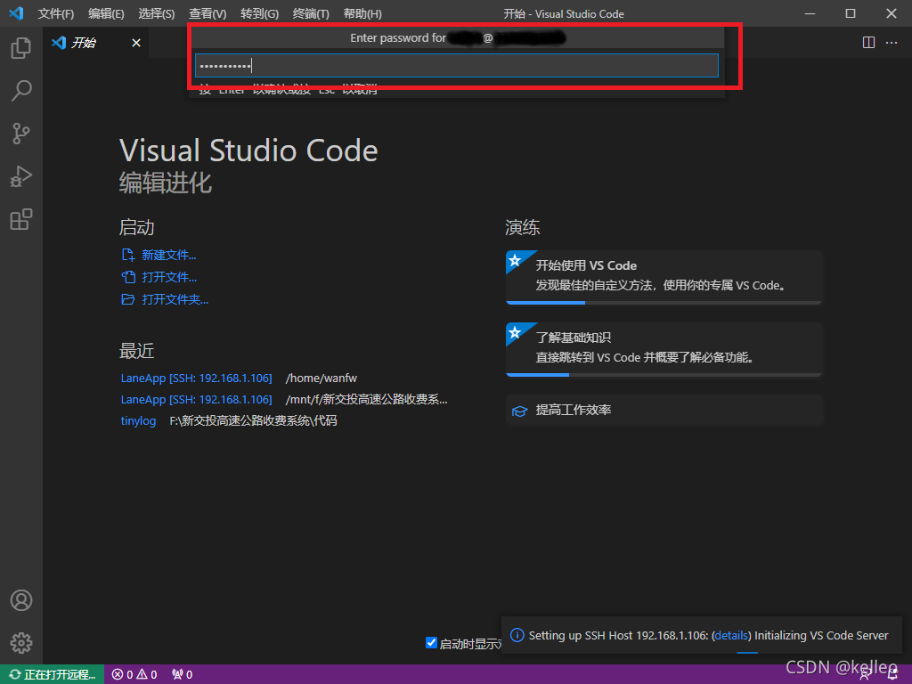Click the star badge on 开始使用 VS Code

[x=515, y=260]
